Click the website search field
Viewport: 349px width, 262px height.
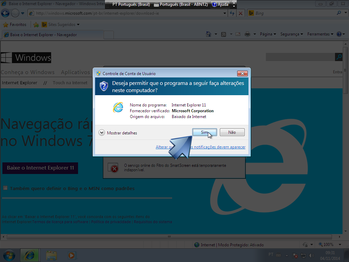(x=300, y=57)
